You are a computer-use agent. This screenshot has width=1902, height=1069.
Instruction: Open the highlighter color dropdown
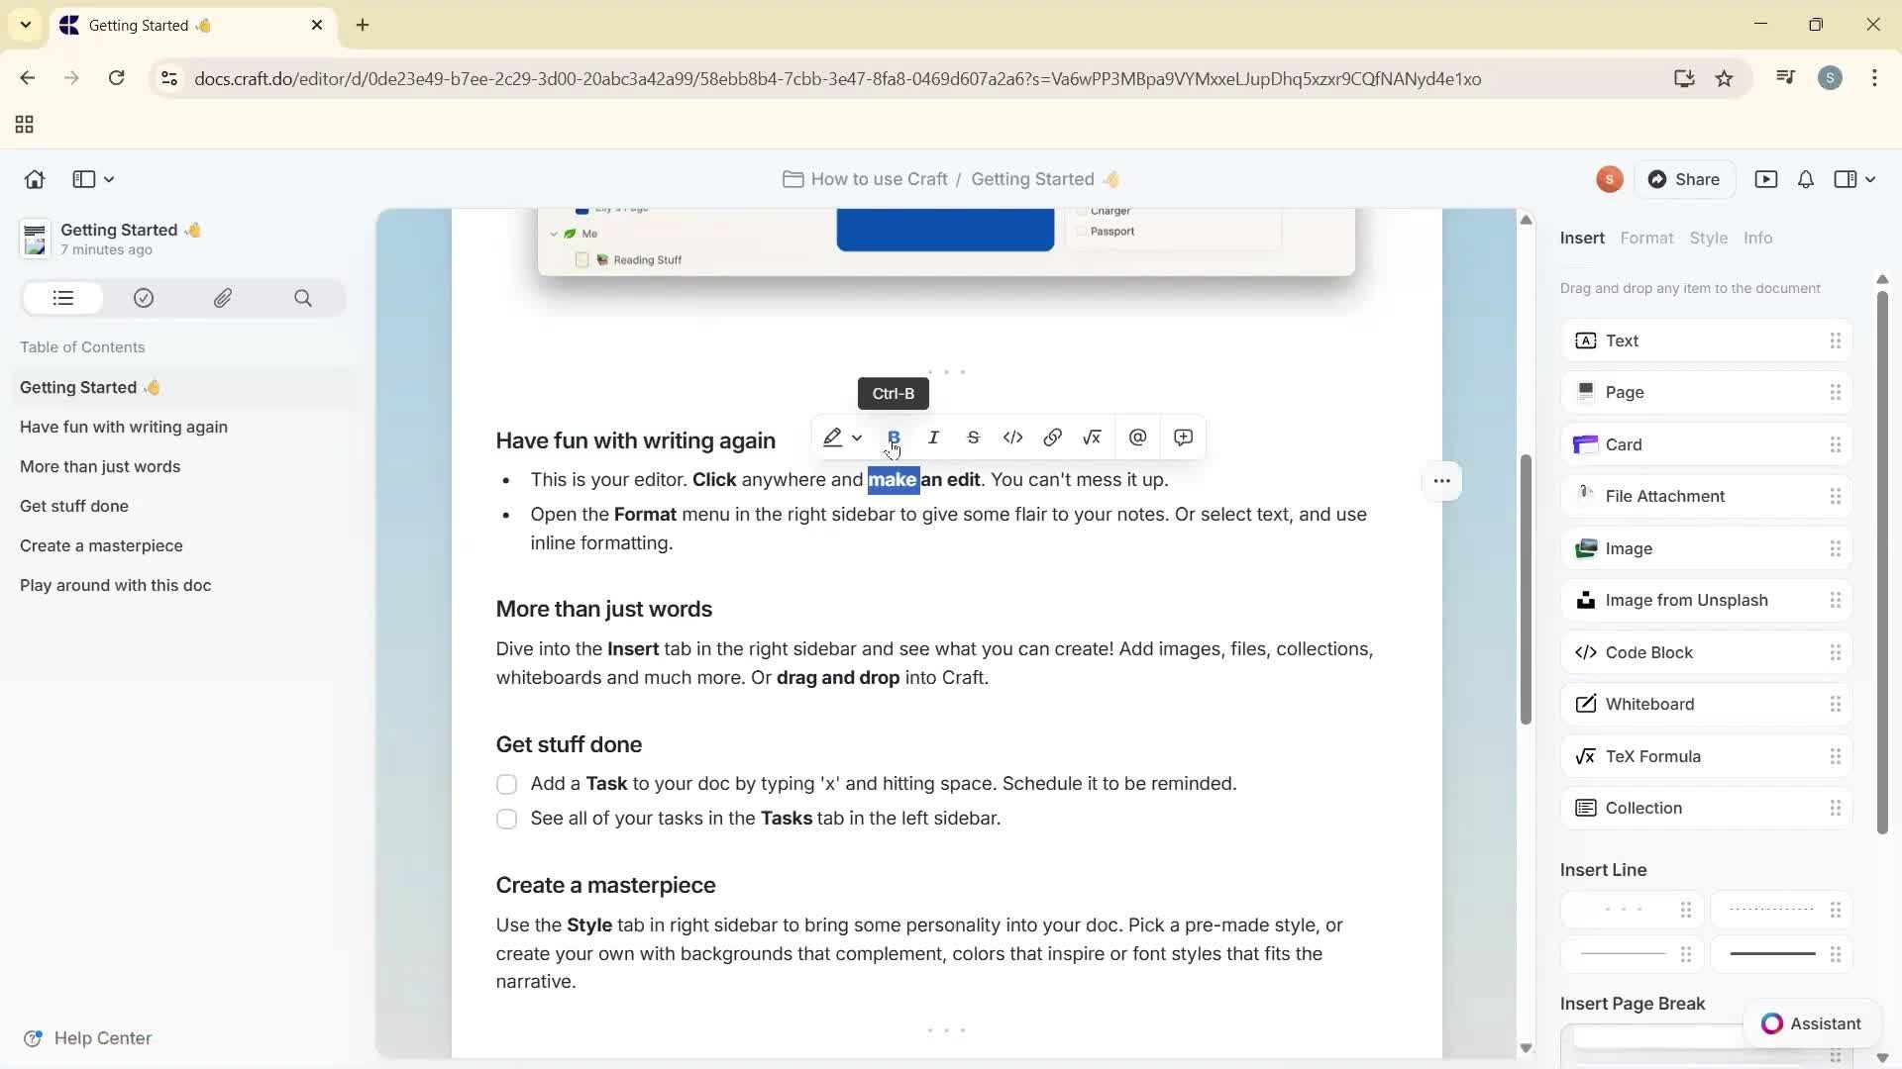tap(859, 437)
